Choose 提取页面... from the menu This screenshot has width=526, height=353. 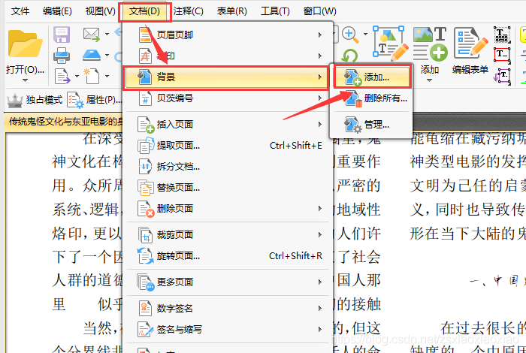[x=227, y=146]
